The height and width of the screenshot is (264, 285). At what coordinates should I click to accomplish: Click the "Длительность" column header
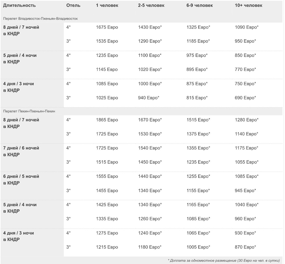point(19,5)
